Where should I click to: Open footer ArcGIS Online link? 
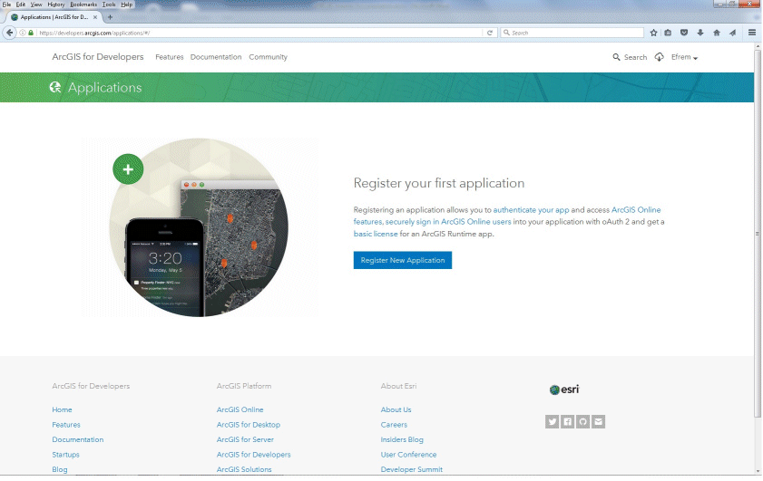(x=240, y=409)
